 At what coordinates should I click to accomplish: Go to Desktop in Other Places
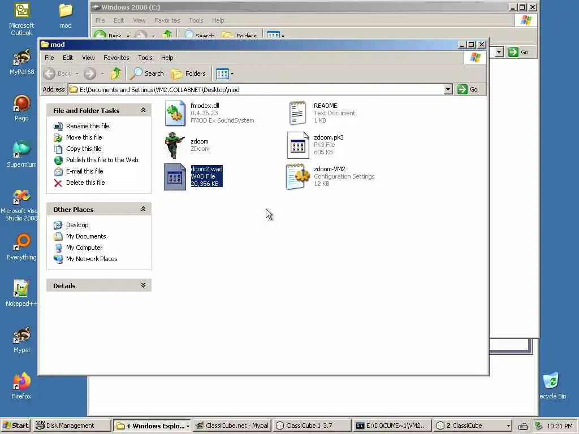[x=77, y=225]
